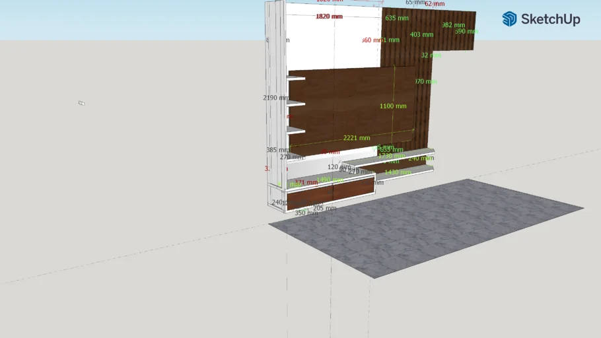The image size is (601, 338).
Task: Click the "2190 mm" height dimension
Action: [x=276, y=98]
